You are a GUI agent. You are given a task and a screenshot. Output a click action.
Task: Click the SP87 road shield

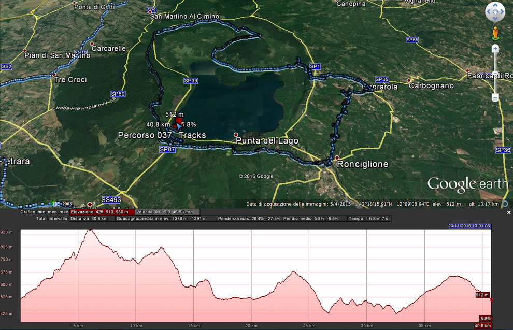[166, 149]
